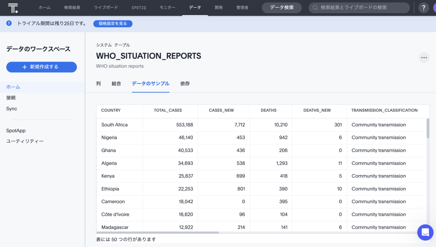Click the trial period info icon

point(9,23)
